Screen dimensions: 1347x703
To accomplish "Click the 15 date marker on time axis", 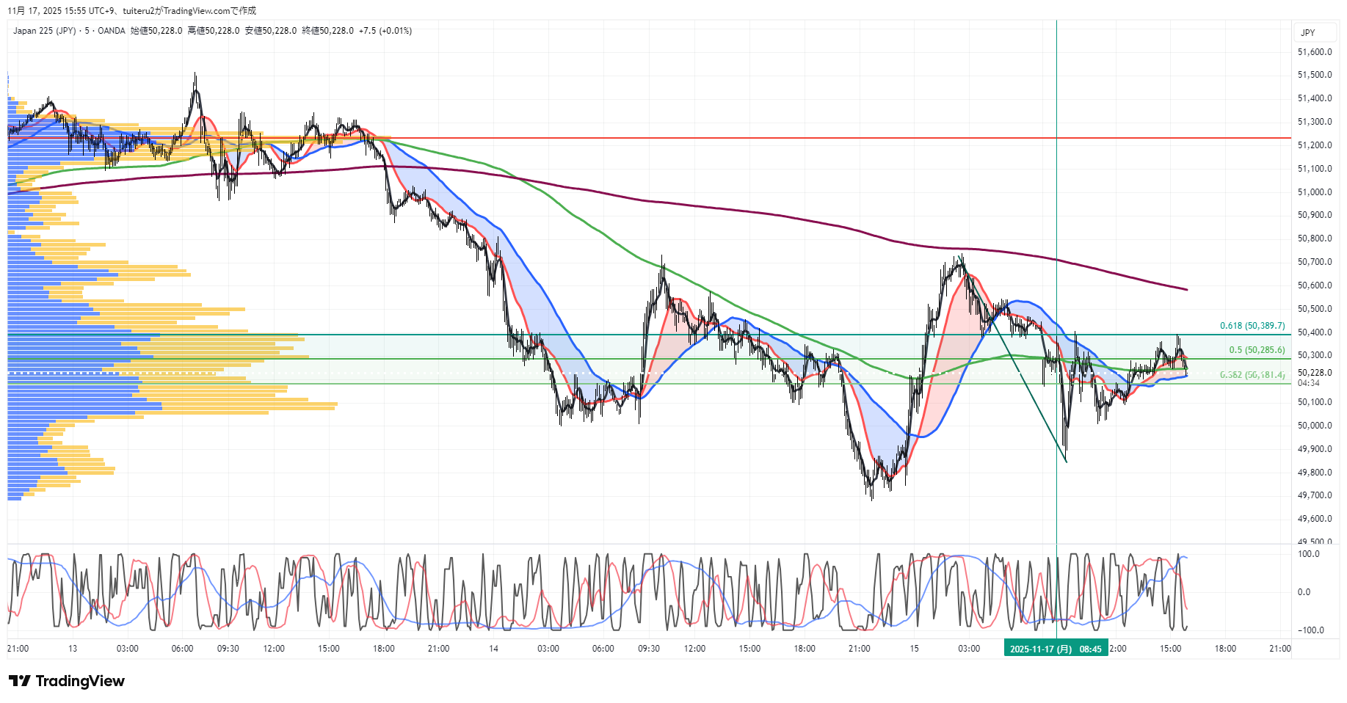I will [914, 649].
